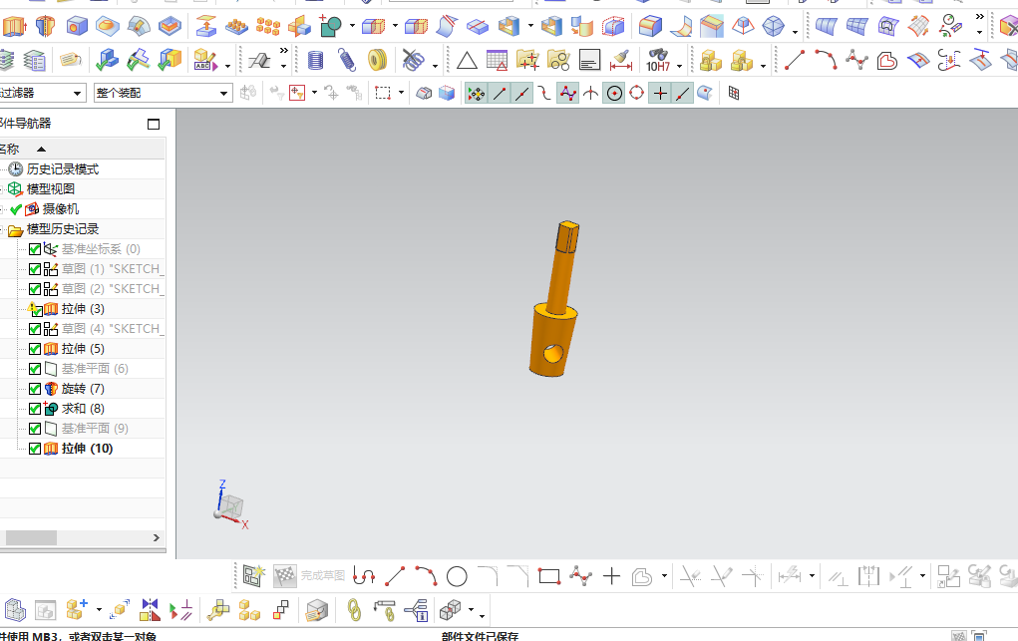Open the dropdown beside the sketch Offset Curve icon
Image resolution: width=1018 pixels, height=641 pixels.
click(664, 576)
